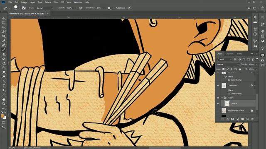This screenshot has height=149, width=266.
Task: Switch to the Channels tab
Action: coord(229,54)
